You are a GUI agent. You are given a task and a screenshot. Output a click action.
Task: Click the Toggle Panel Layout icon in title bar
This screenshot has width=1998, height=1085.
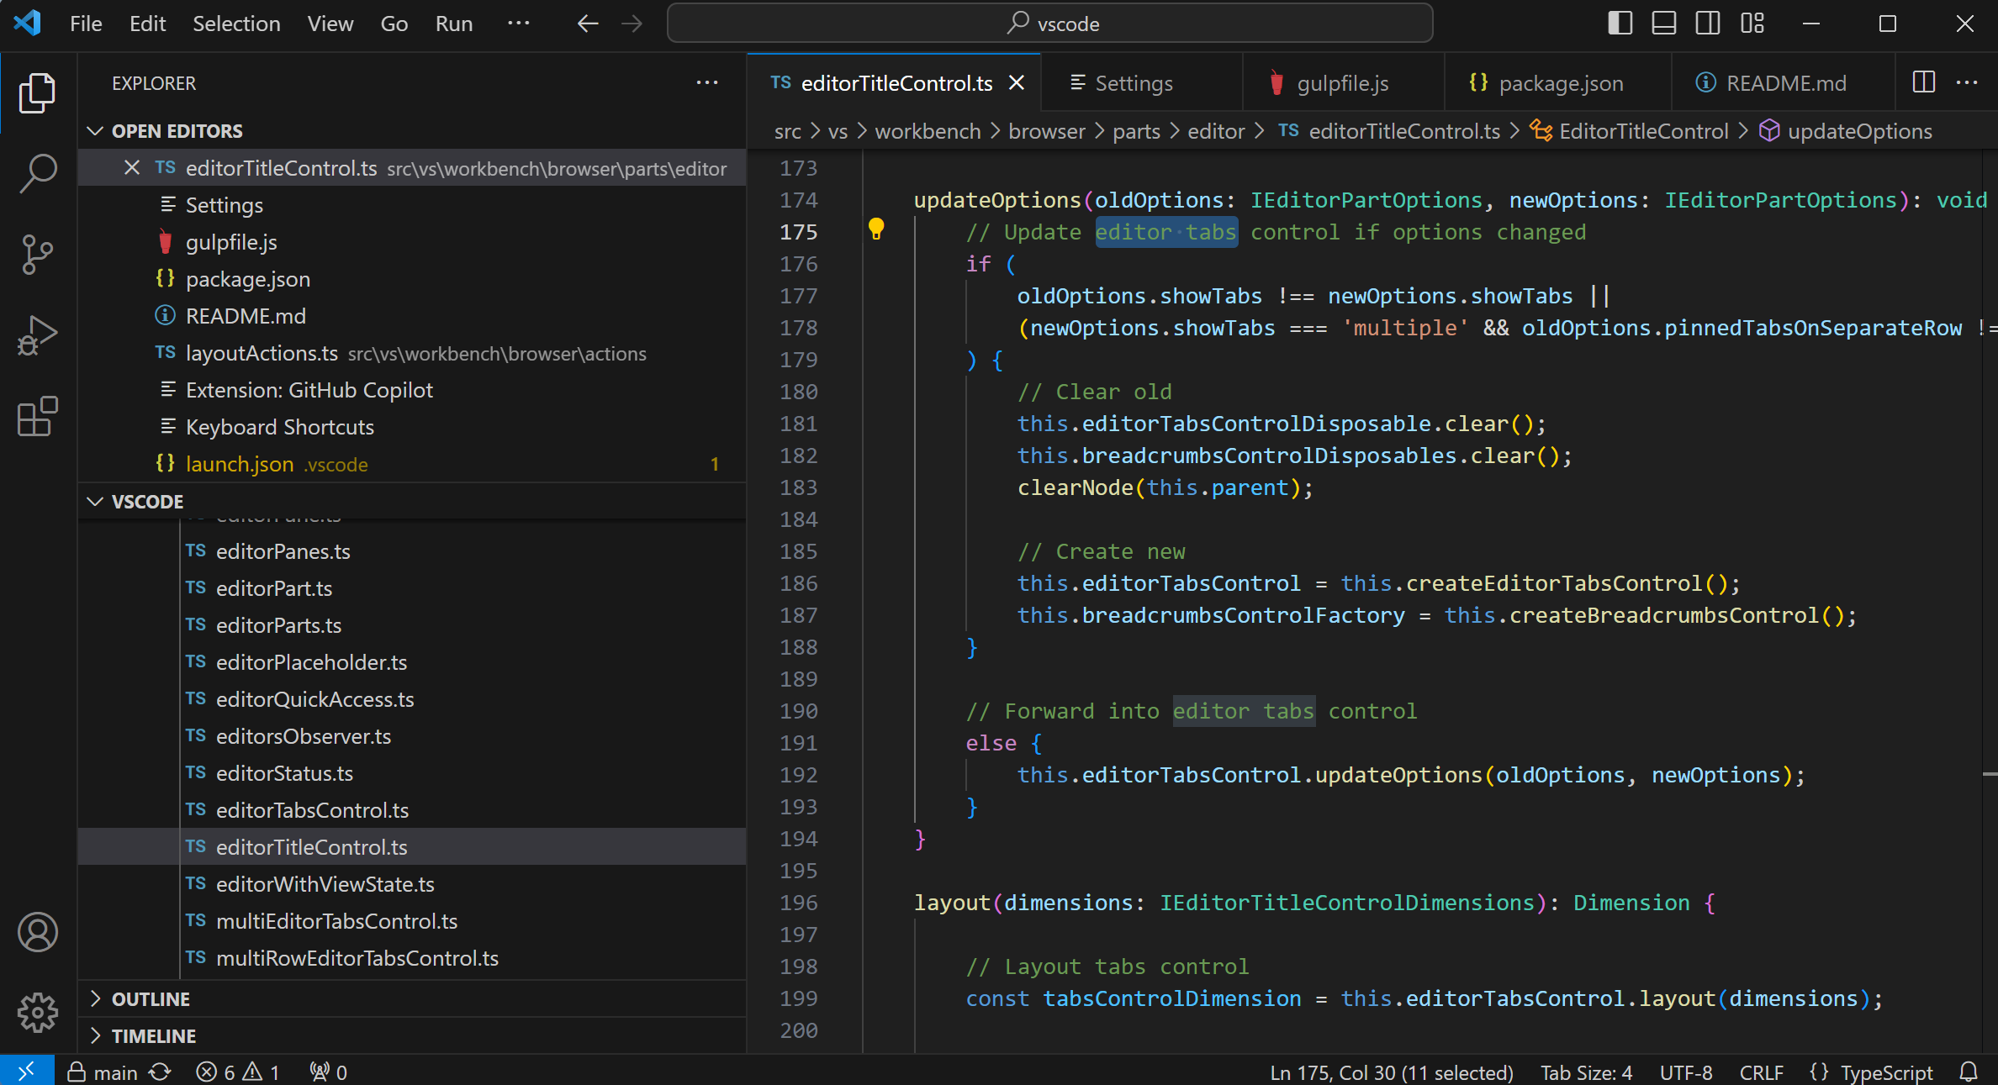pos(1665,23)
